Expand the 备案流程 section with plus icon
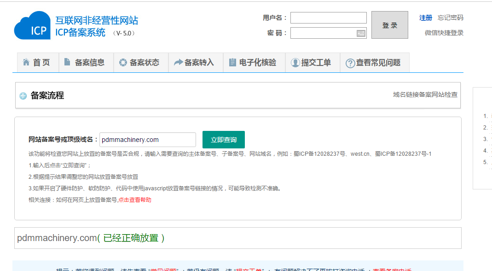 [x=23, y=96]
